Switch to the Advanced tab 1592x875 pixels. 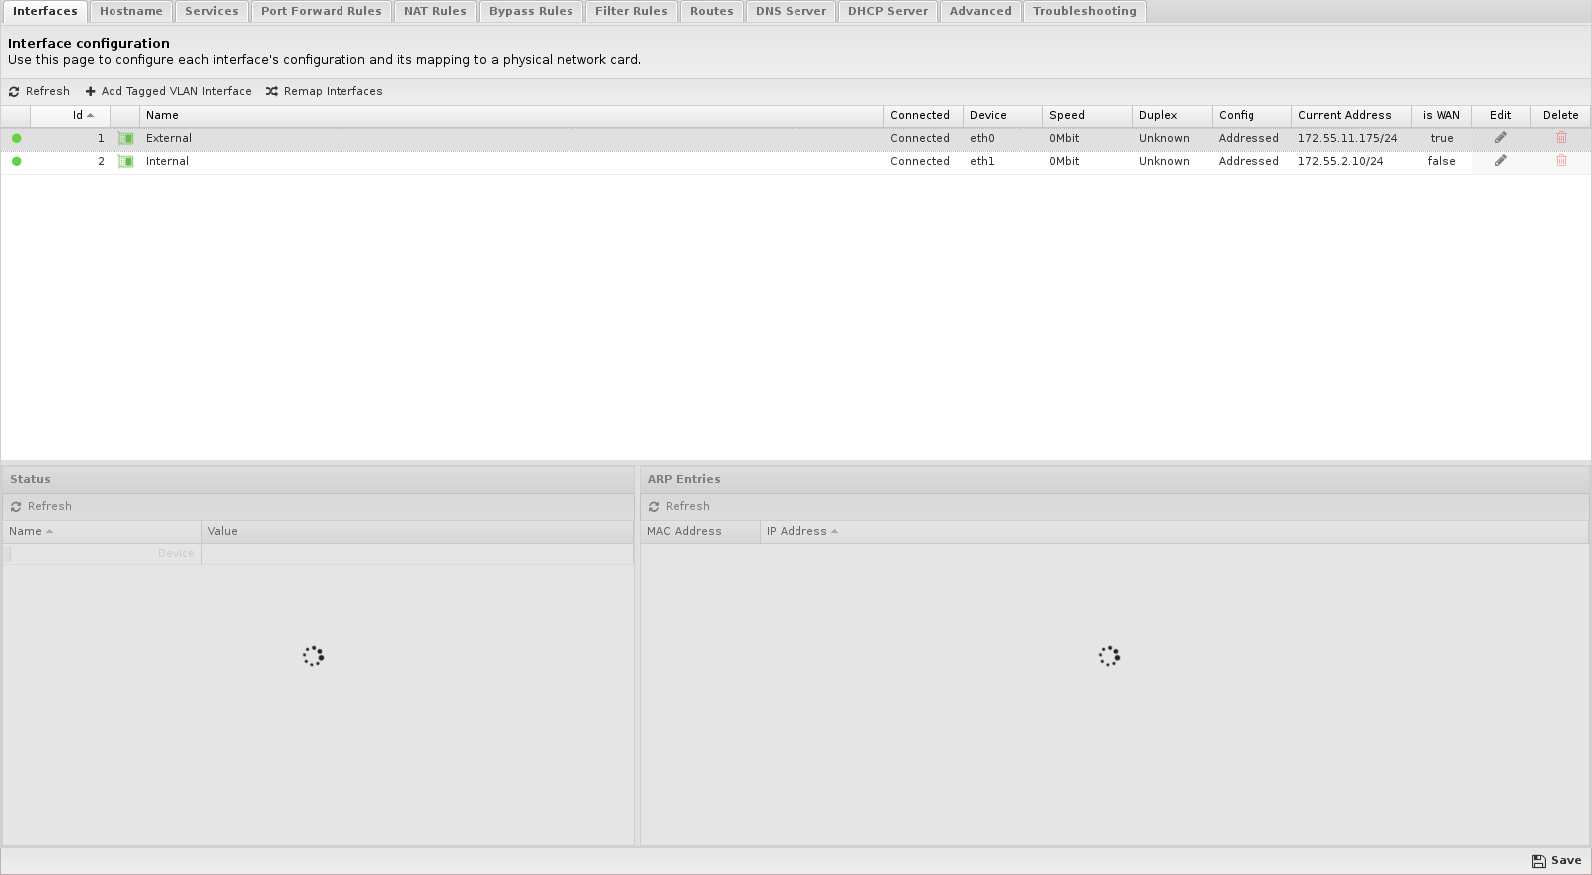981,11
